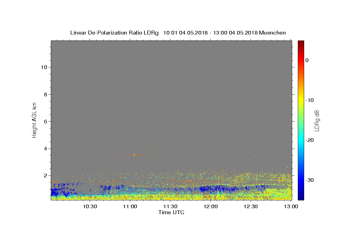361x240 pixels.
Task: Click the height axis value 4
Action: click(45, 148)
